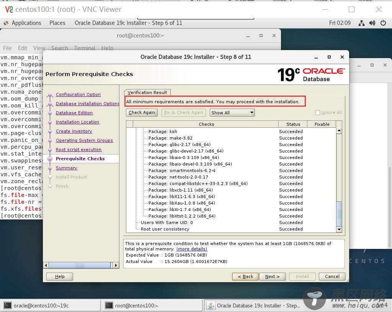Click the step list horizontal scrollbar thumb
The image size is (392, 312).
pyautogui.click(x=80, y=265)
